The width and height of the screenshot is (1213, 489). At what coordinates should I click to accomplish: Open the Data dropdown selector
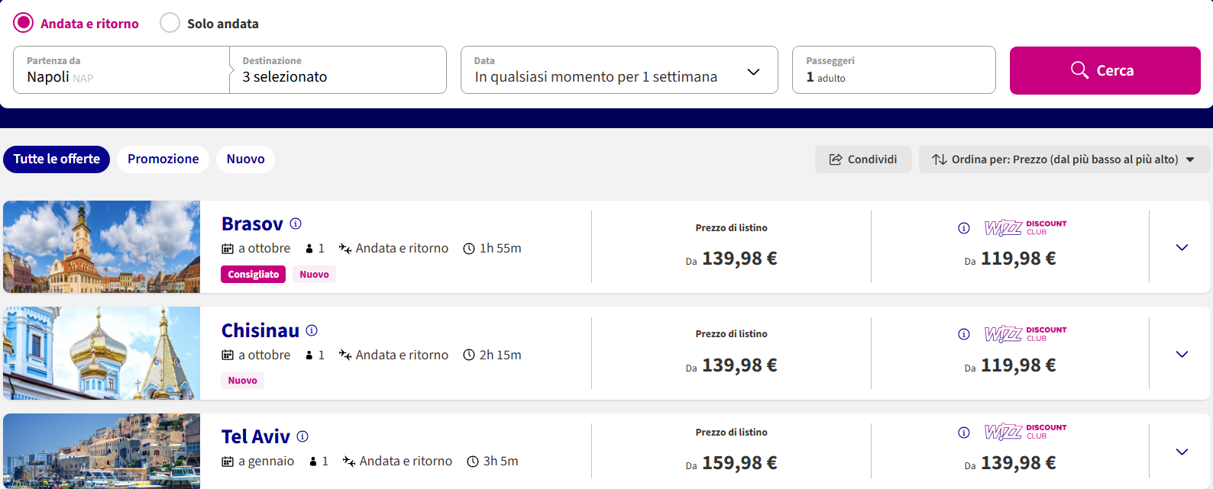[619, 70]
